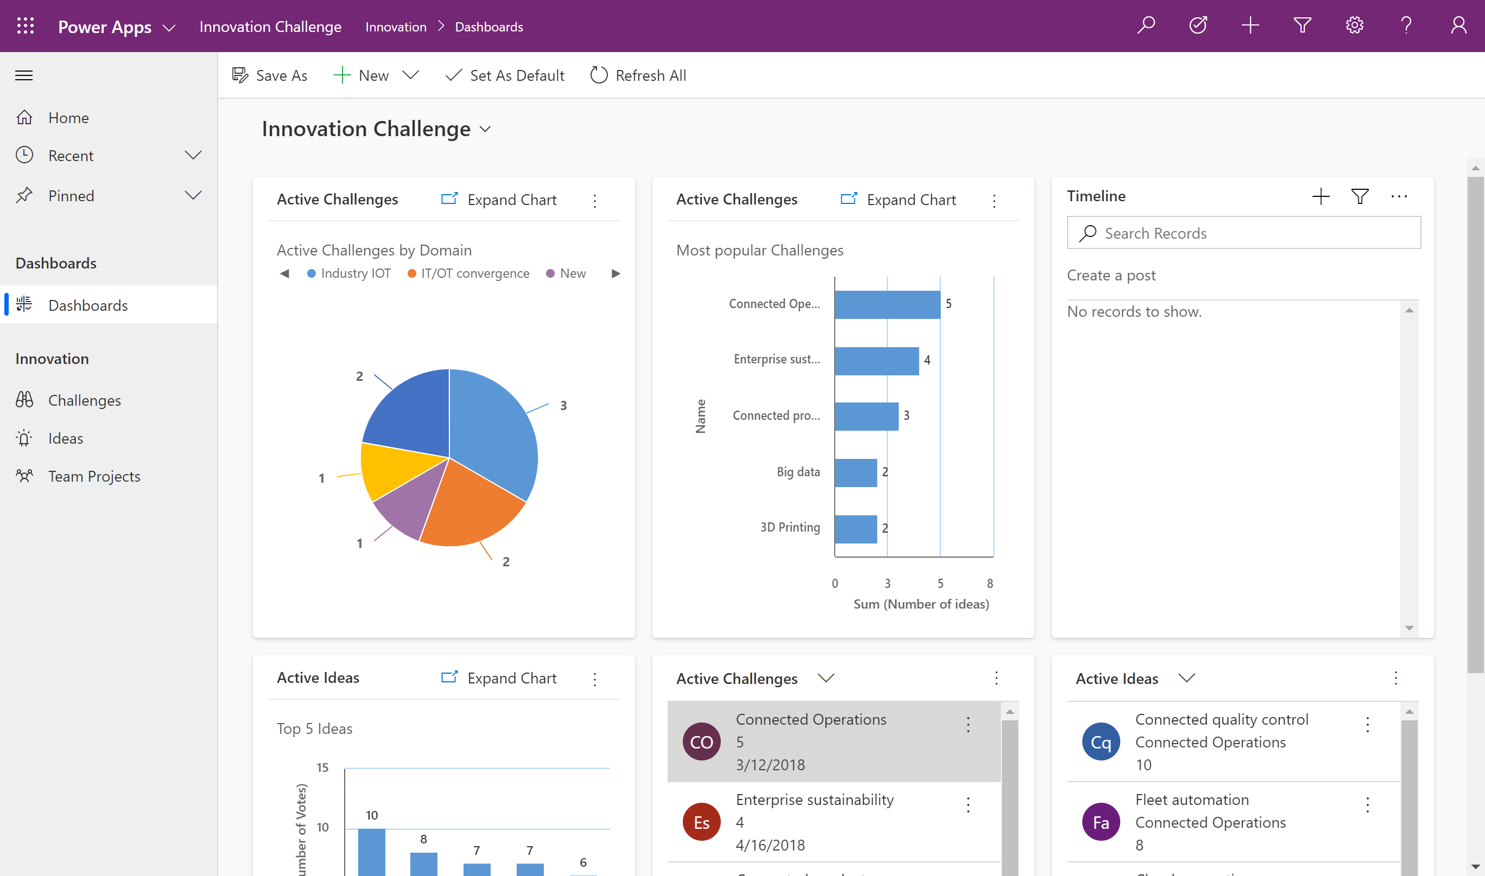Click the filter icon on Timeline panel

pos(1360,196)
